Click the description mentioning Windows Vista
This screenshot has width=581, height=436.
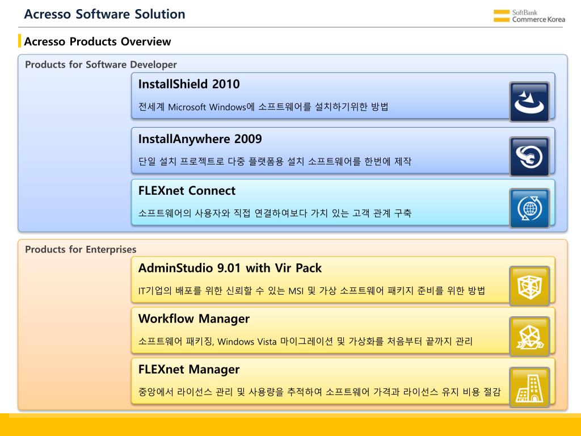(x=305, y=341)
